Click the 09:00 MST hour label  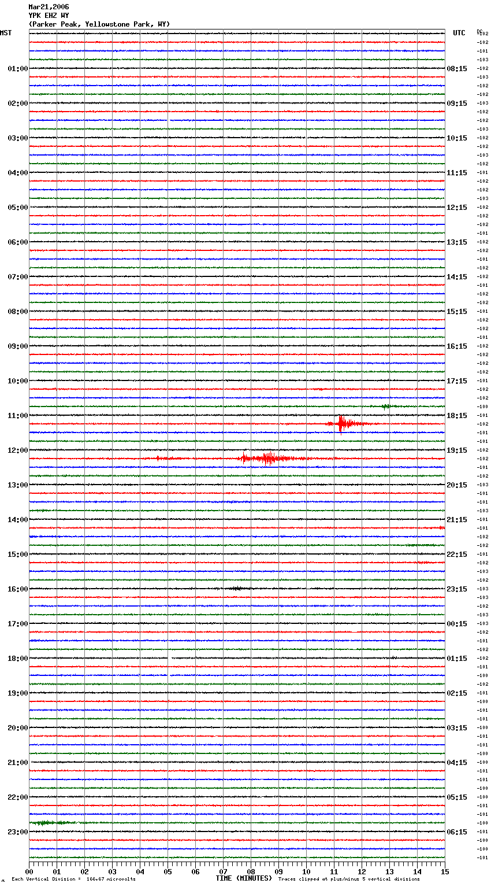(x=18, y=346)
